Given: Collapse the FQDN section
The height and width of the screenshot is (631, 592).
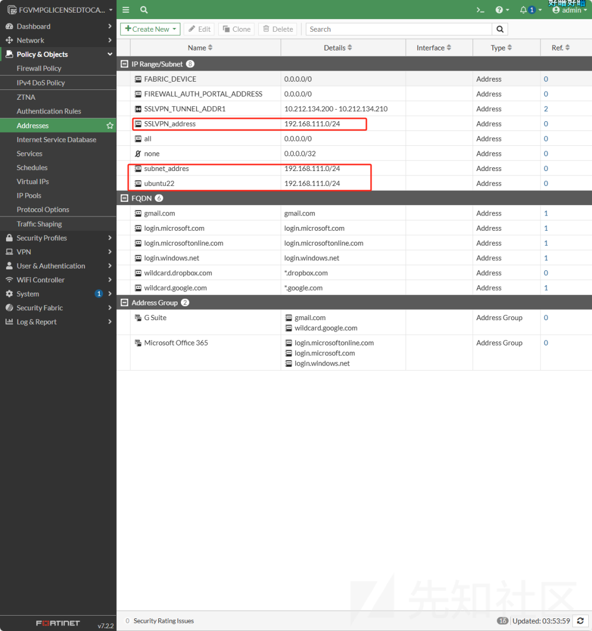Looking at the screenshot, I should pos(124,198).
